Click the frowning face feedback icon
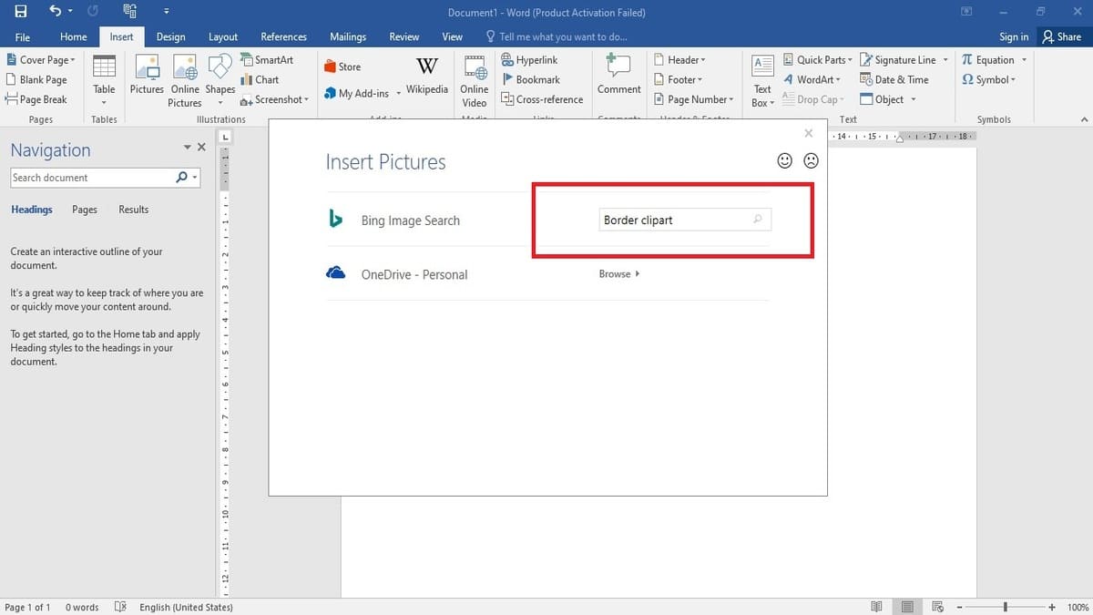The image size is (1093, 615). (x=811, y=160)
